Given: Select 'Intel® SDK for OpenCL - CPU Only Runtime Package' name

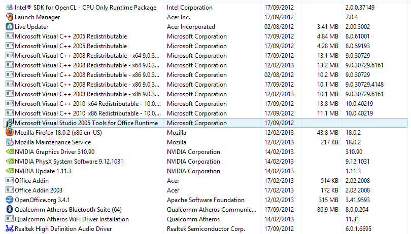Looking at the screenshot, I should [x=85, y=8].
